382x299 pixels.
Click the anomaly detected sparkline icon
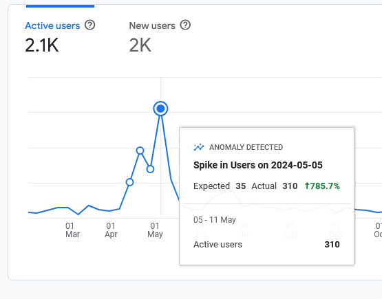tap(199, 147)
